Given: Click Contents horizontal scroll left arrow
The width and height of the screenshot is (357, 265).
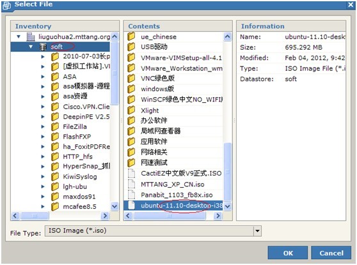Looking at the screenshot, I should 128,215.
